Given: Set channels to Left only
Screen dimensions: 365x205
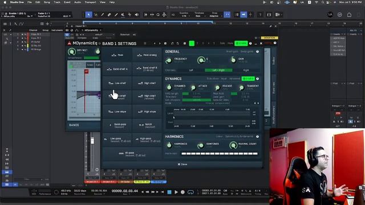Looking at the screenshot, I should 191,70.
